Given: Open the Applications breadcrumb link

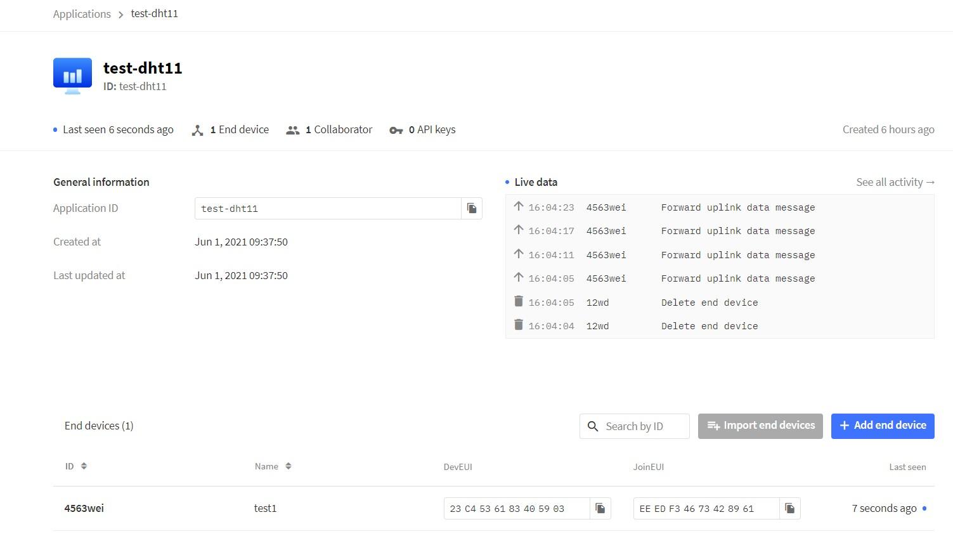Looking at the screenshot, I should pyautogui.click(x=82, y=13).
